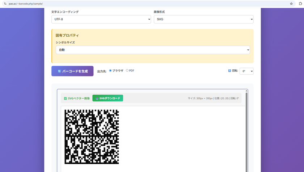Viewport: 304px width, 172px height.
Task: Click the scroll-up arrow of the output panel
Action: tap(247, 91)
